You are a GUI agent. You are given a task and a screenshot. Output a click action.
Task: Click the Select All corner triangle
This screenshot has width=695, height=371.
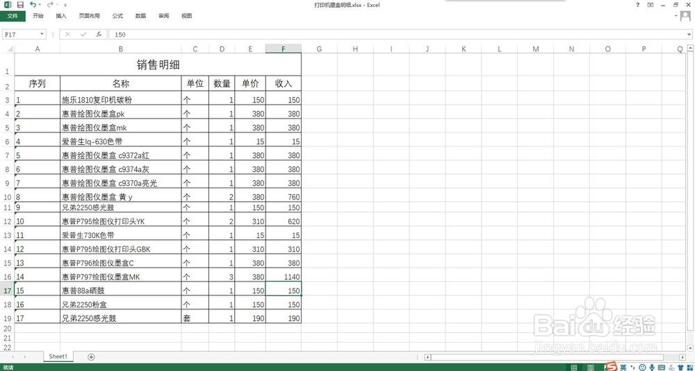click(x=10, y=49)
